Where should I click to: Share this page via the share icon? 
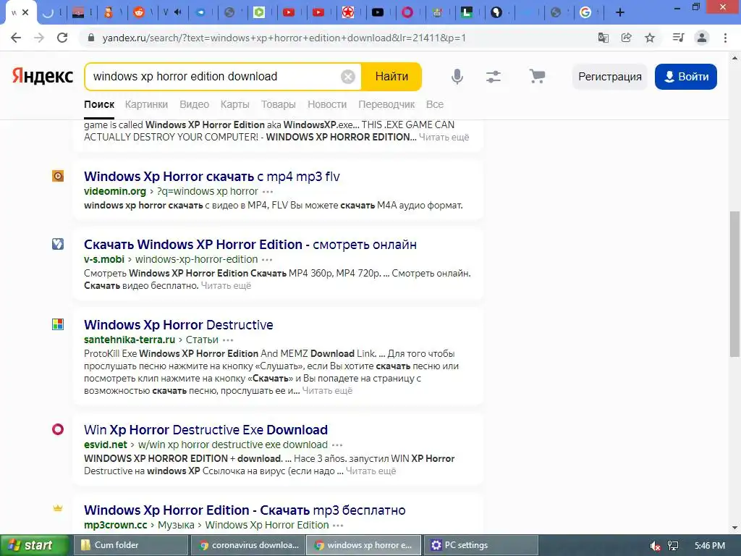(627, 38)
